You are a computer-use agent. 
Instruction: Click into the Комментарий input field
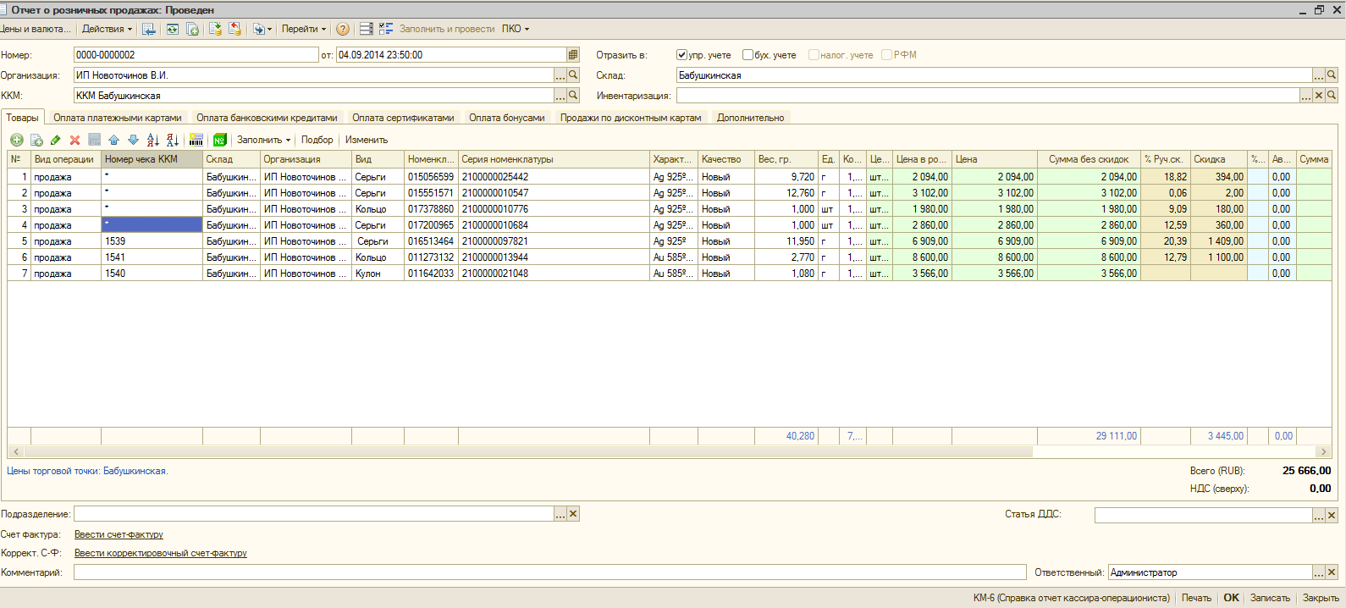tap(549, 572)
